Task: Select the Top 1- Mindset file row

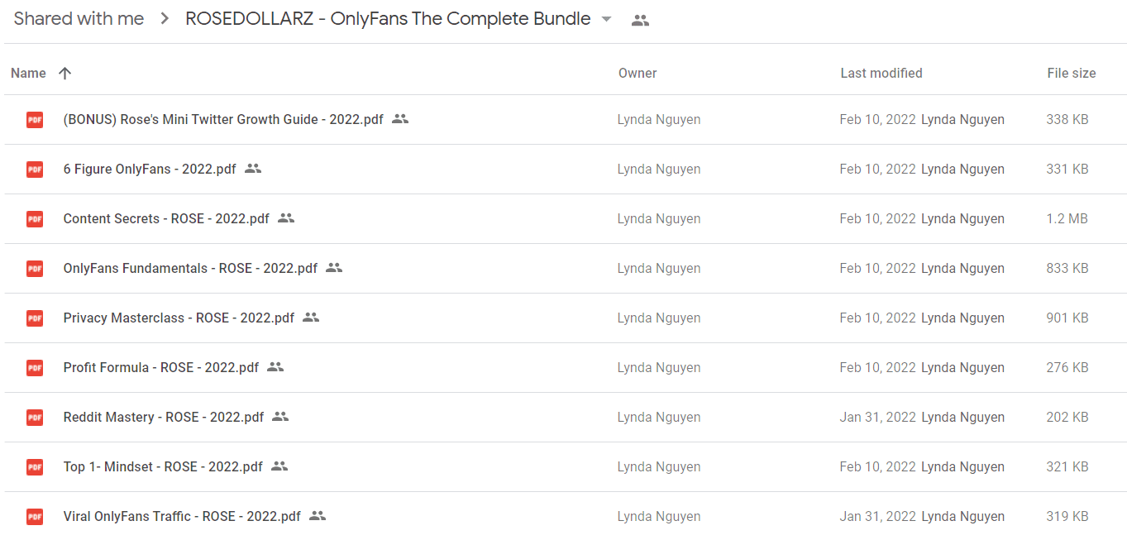Action: pos(563,466)
